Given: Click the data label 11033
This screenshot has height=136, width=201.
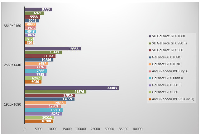Looking at the screenshot, I should pyautogui.click(x=48, y=56).
